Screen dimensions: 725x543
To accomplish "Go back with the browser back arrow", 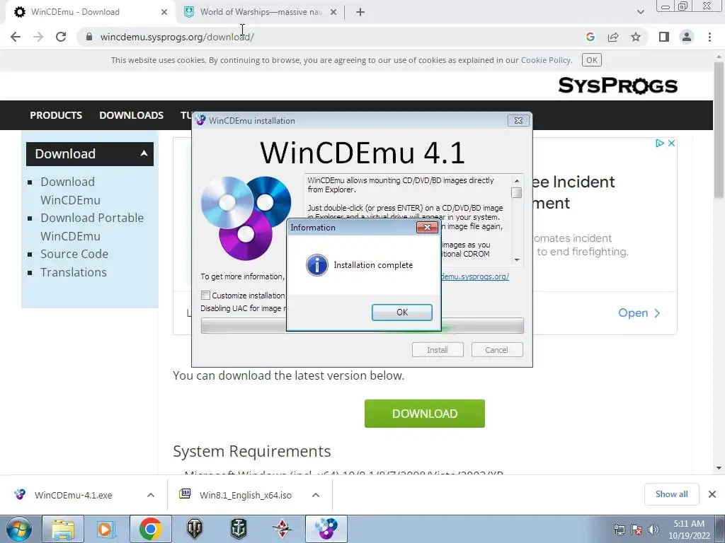I will [x=16, y=37].
